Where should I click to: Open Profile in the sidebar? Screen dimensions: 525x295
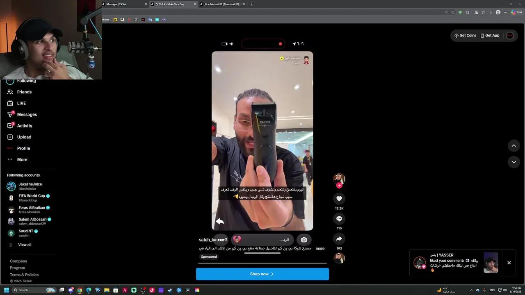coord(23,148)
